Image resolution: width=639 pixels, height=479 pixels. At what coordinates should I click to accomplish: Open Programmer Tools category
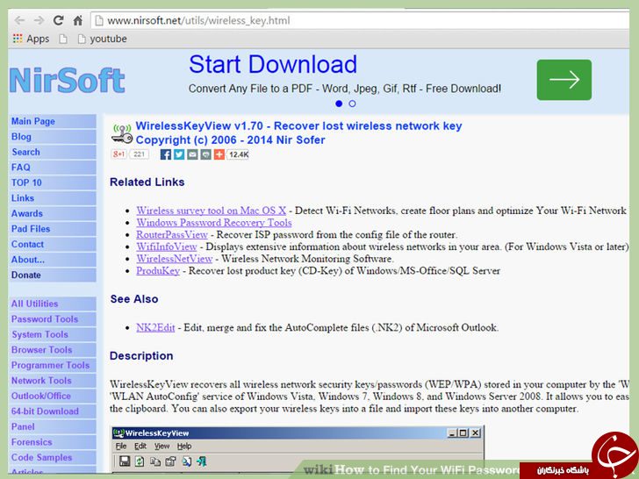[x=53, y=365]
